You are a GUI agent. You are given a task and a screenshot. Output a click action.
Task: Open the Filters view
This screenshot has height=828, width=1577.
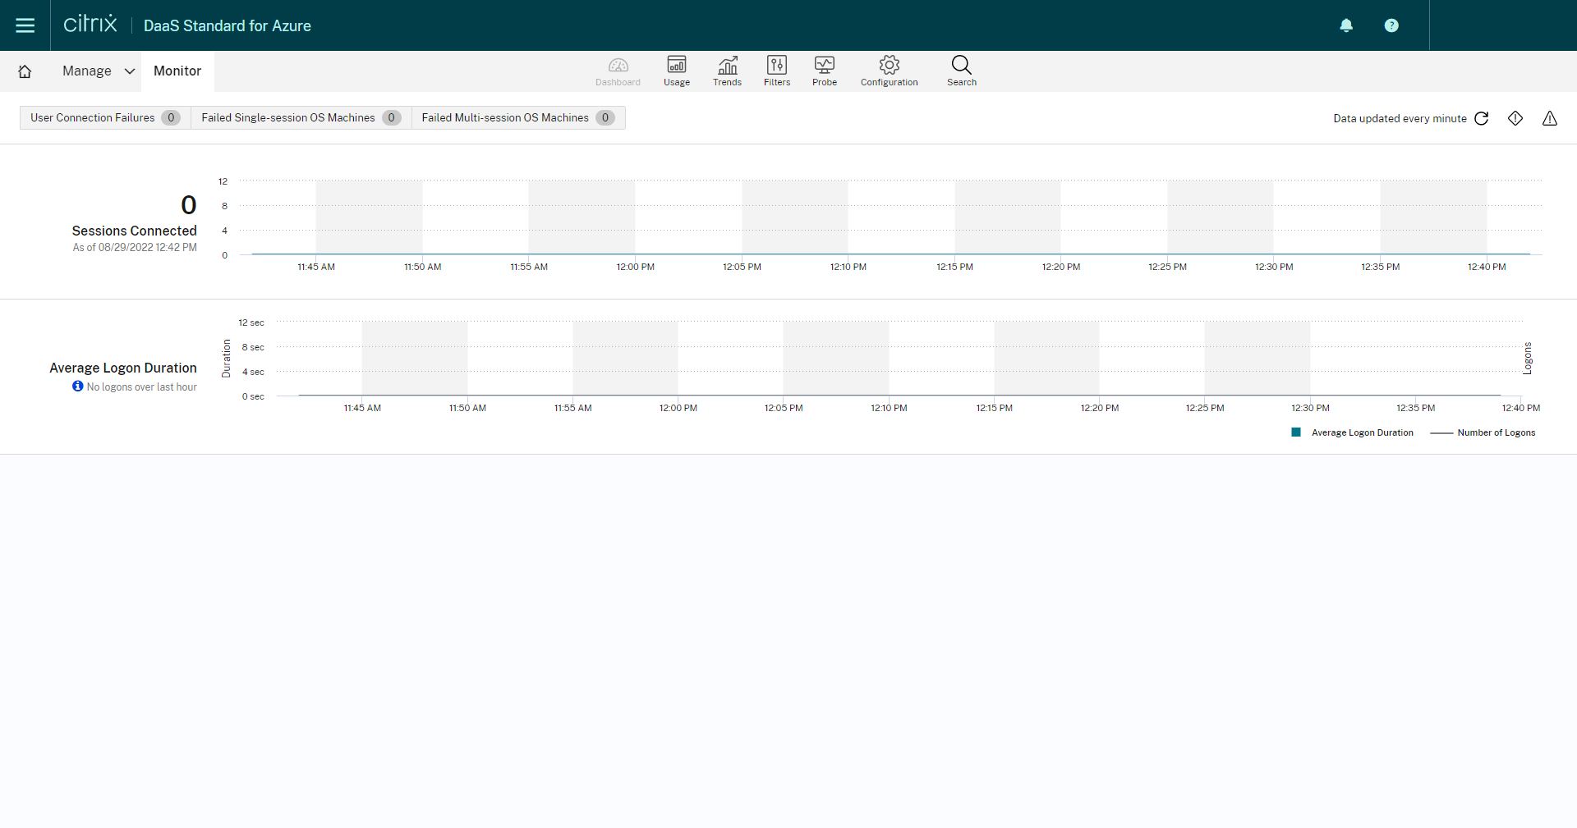[777, 71]
